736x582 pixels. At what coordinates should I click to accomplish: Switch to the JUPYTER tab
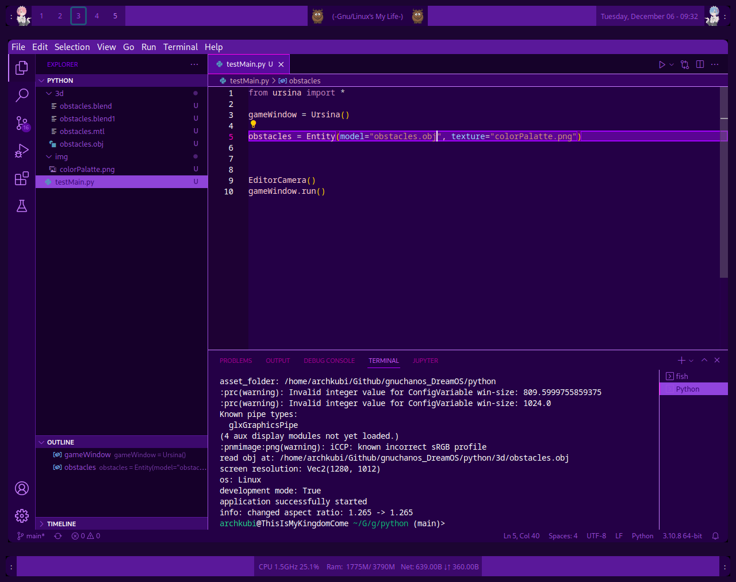(x=425, y=361)
